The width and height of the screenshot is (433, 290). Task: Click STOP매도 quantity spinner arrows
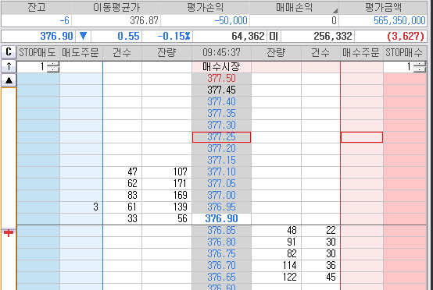click(53, 67)
